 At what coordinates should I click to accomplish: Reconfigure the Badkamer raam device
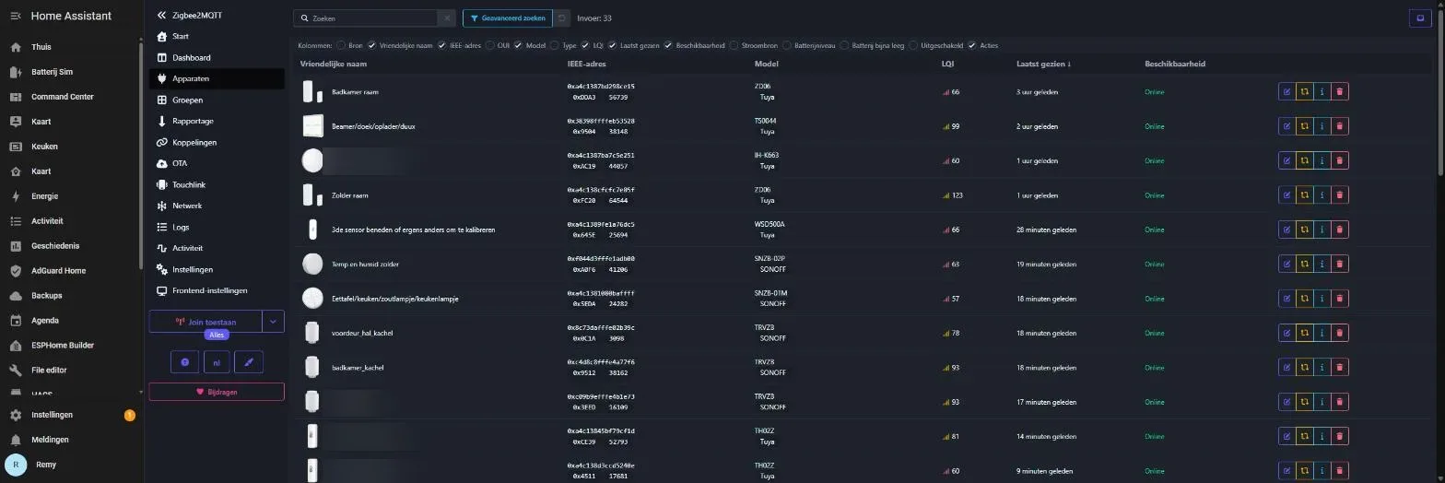[x=1304, y=91]
